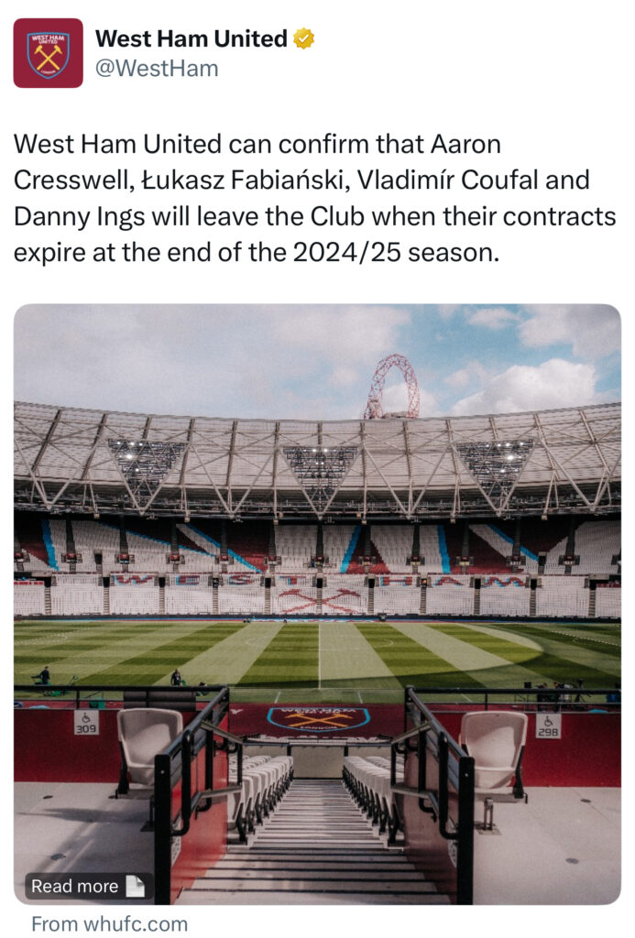Click the Danny Ings name in the tweet
635x938 pixels.
point(79,216)
